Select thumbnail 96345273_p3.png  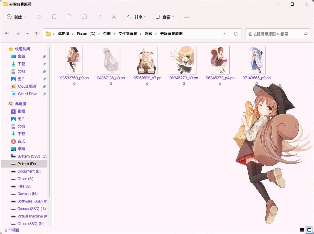coord(183,60)
